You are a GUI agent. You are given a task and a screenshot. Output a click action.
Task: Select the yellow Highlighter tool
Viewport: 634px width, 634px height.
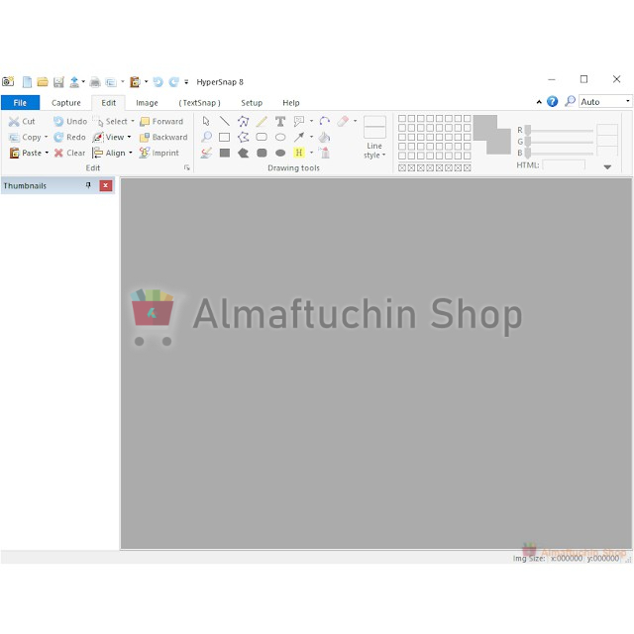click(x=299, y=153)
